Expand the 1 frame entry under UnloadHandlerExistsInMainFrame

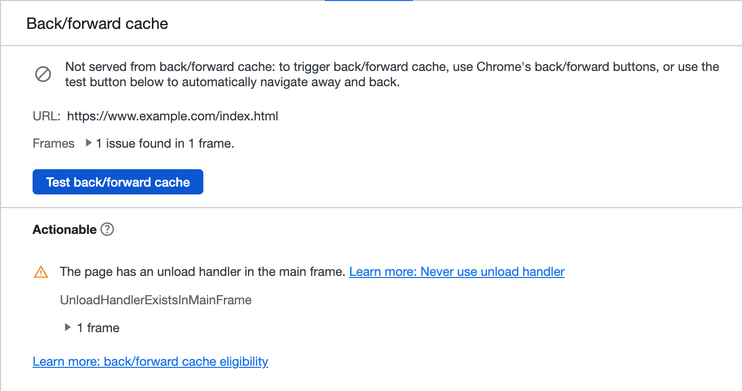click(68, 327)
